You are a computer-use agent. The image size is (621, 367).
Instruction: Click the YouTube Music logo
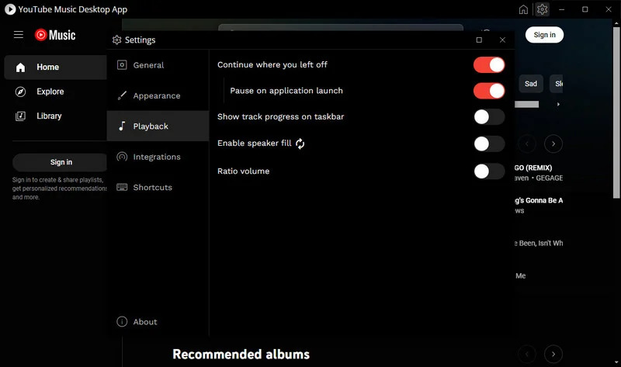click(x=55, y=35)
